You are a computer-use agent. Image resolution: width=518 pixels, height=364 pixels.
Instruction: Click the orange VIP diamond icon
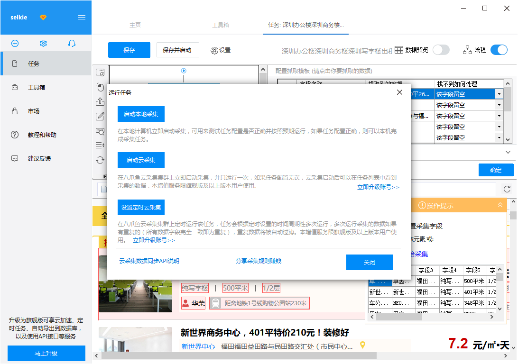43,17
